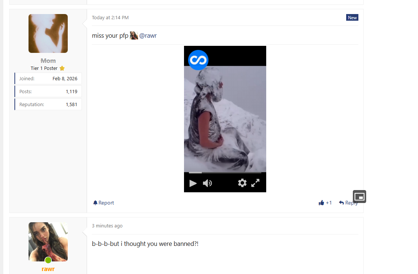
Task: Click the blue New badge
Action: click(x=352, y=18)
